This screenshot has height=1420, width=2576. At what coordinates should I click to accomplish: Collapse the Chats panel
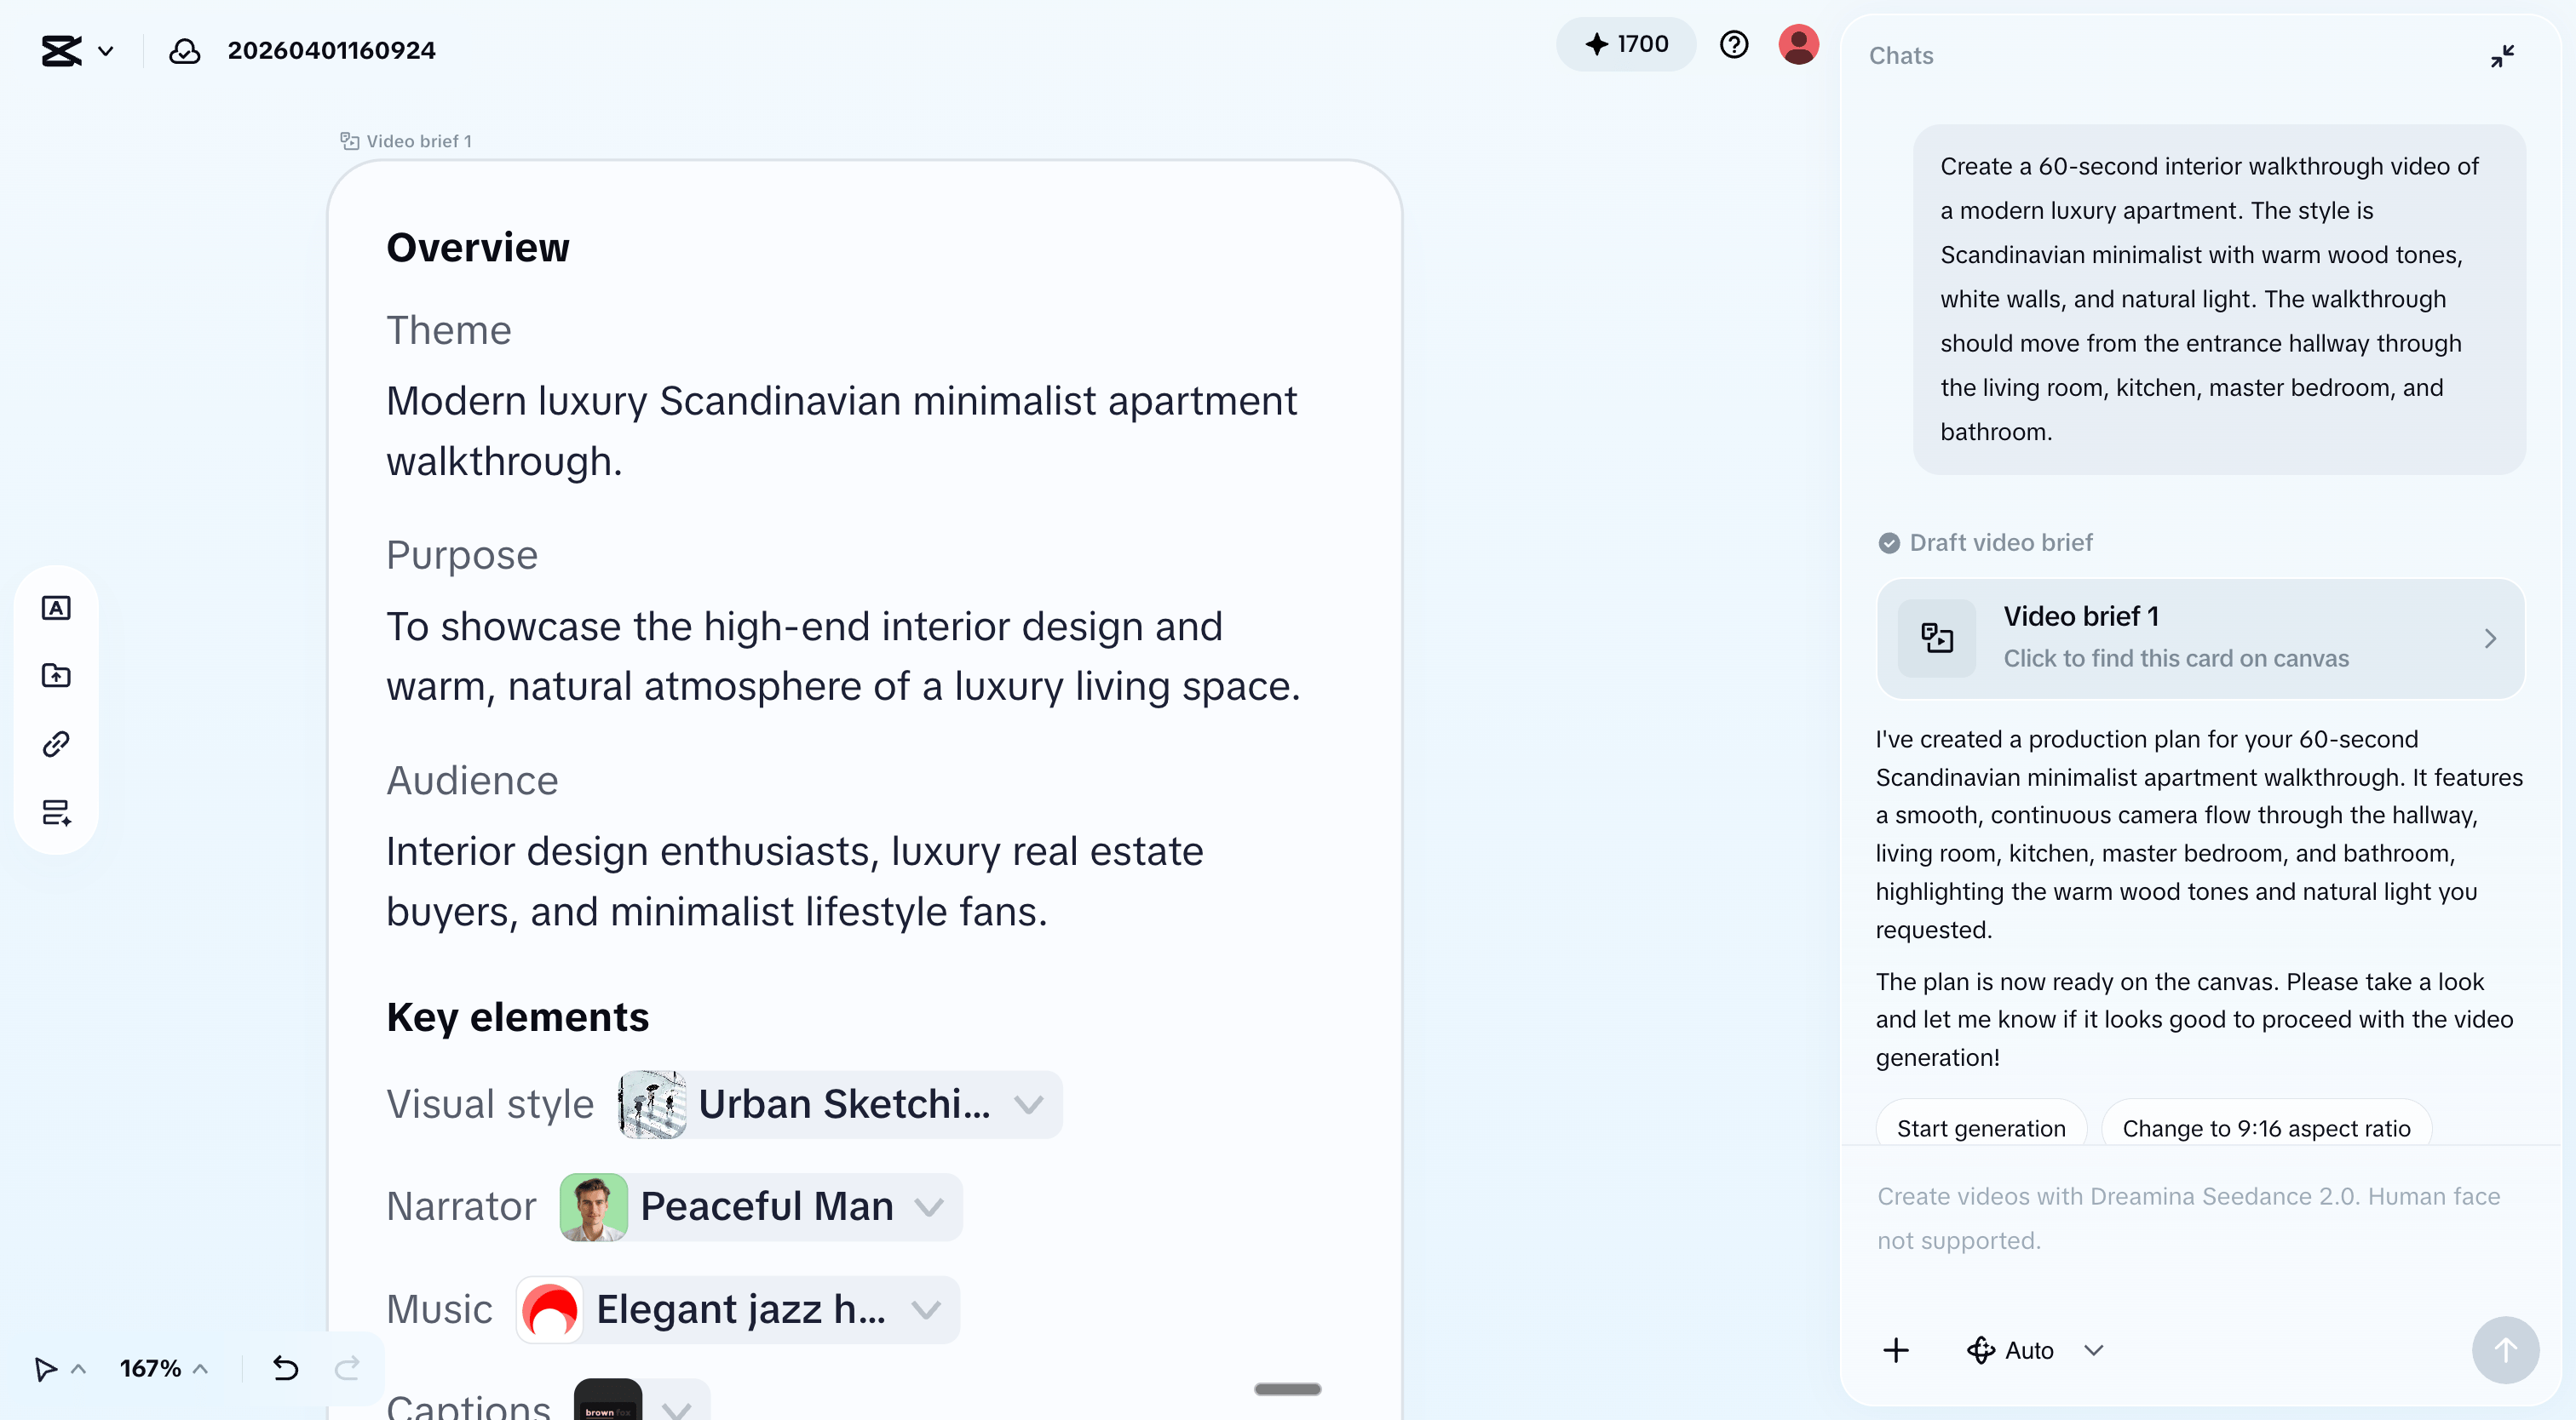(2502, 56)
